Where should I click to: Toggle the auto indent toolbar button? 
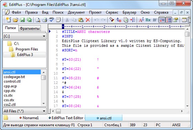pyautogui.click(x=162, y=20)
